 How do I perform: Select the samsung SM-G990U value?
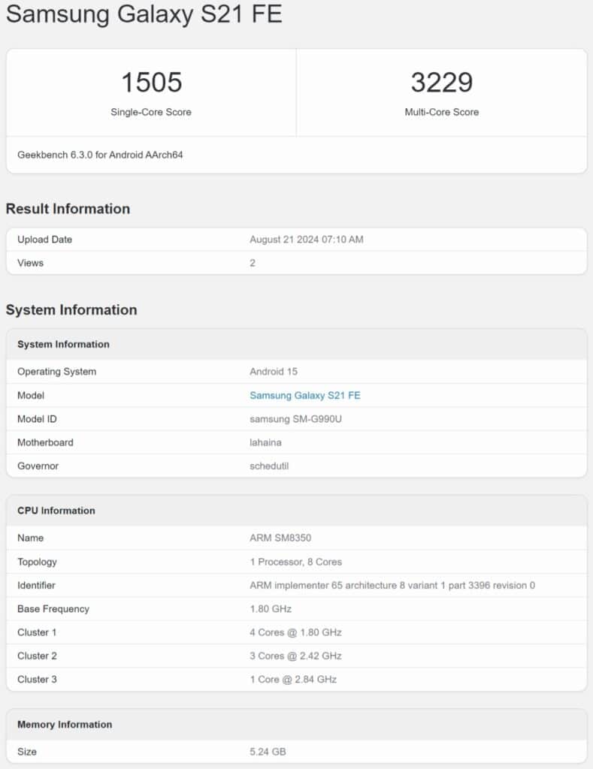pyautogui.click(x=295, y=419)
